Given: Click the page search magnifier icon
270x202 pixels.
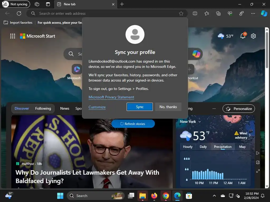Looking at the screenshot, I should 71,54.
